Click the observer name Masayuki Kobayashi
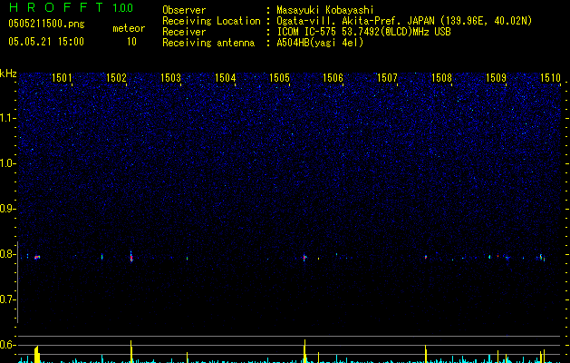 point(325,10)
